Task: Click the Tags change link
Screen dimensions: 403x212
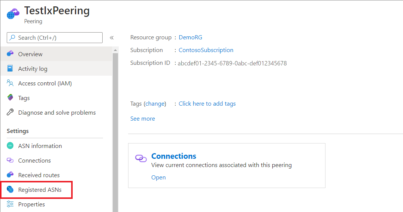Action: (155, 103)
